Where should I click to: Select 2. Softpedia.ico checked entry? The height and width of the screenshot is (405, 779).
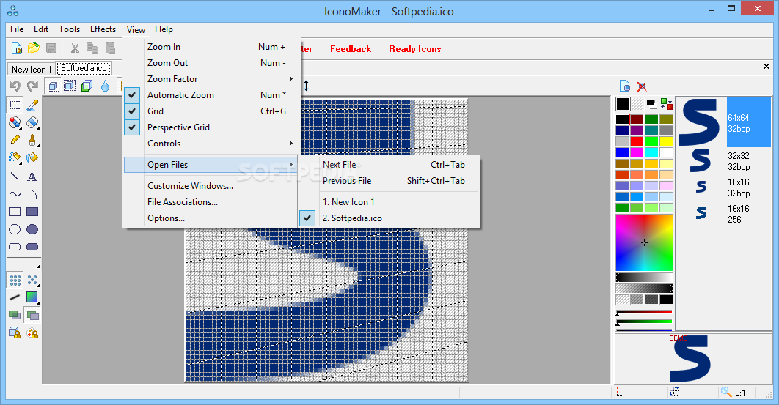coord(389,218)
